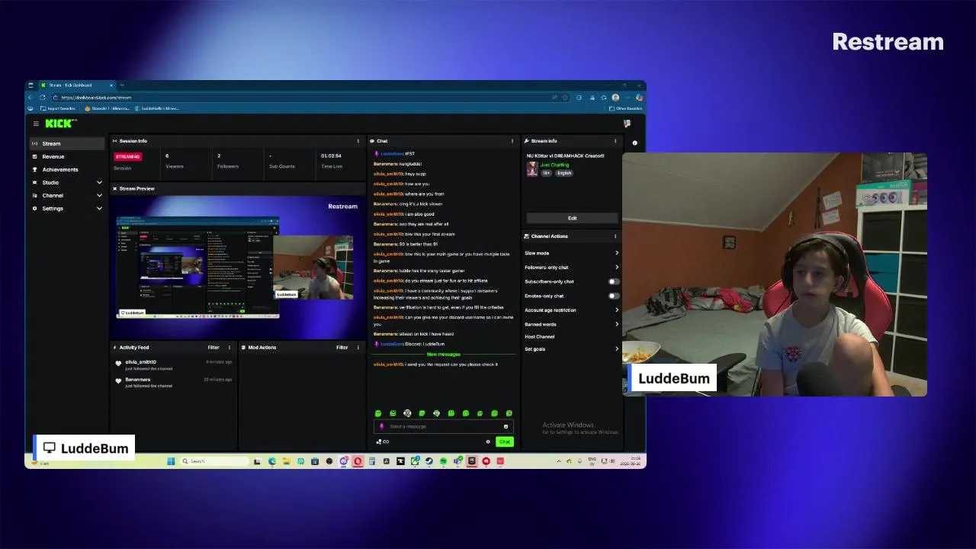Toggle Subscribers-only chat switch
Image resolution: width=976 pixels, height=549 pixels.
point(613,281)
